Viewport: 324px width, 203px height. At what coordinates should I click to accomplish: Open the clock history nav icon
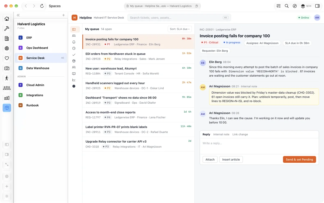coord(74,48)
